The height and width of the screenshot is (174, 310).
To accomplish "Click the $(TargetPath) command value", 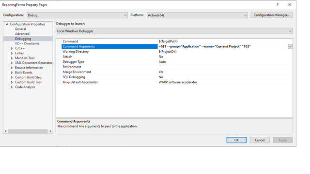I will tap(168, 41).
